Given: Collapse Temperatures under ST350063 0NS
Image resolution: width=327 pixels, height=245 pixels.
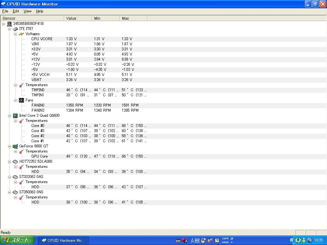Looking at the screenshot, I should [x=15, y=197].
